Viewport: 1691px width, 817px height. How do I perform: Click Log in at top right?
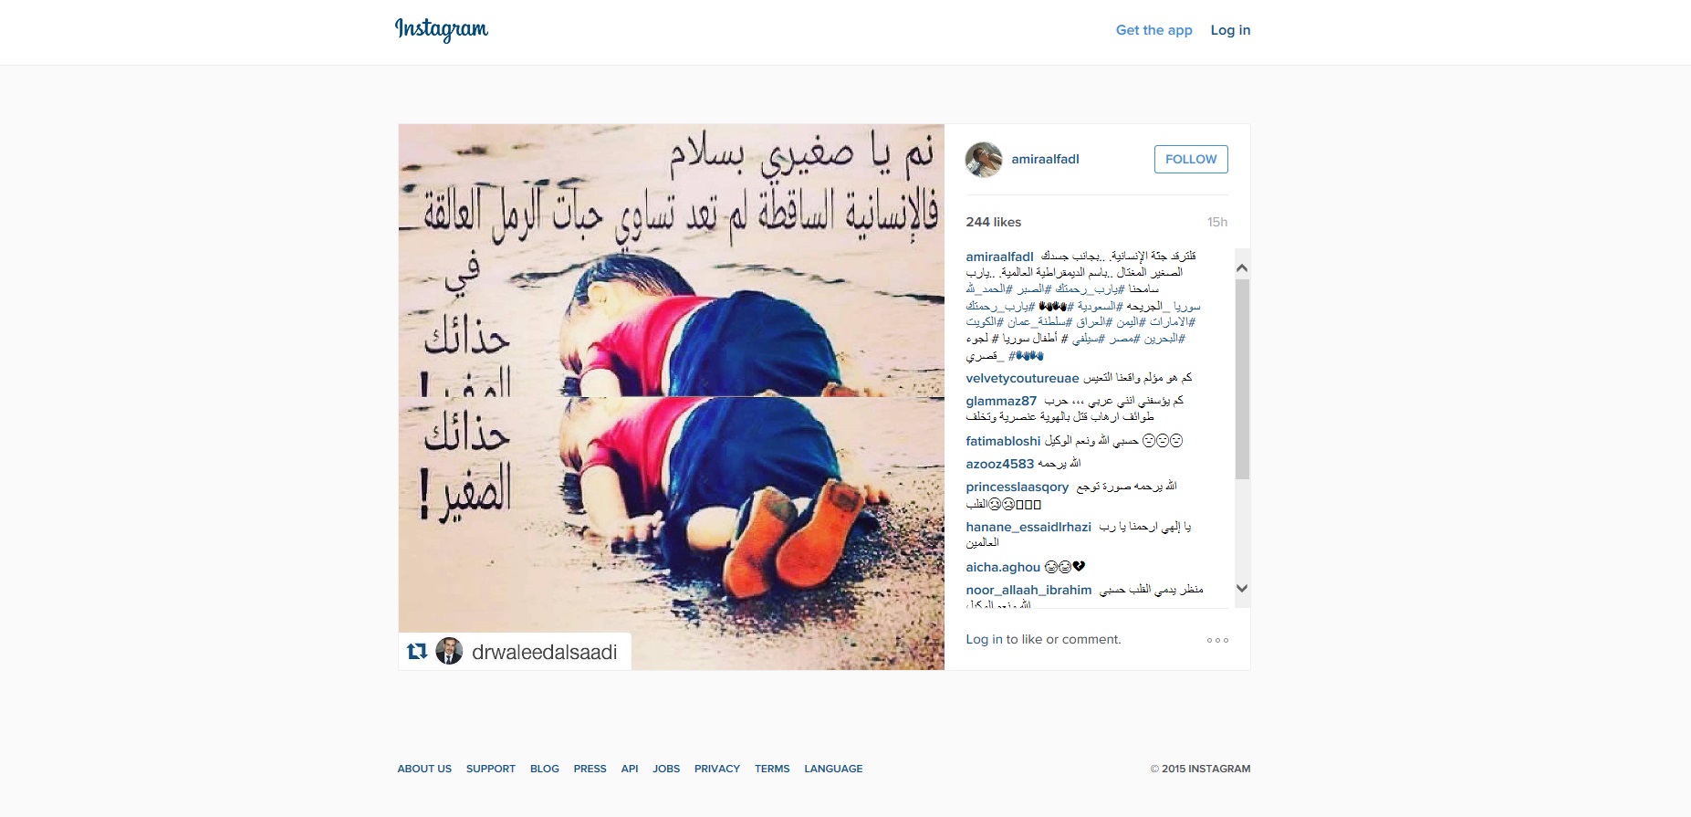click(x=1230, y=30)
